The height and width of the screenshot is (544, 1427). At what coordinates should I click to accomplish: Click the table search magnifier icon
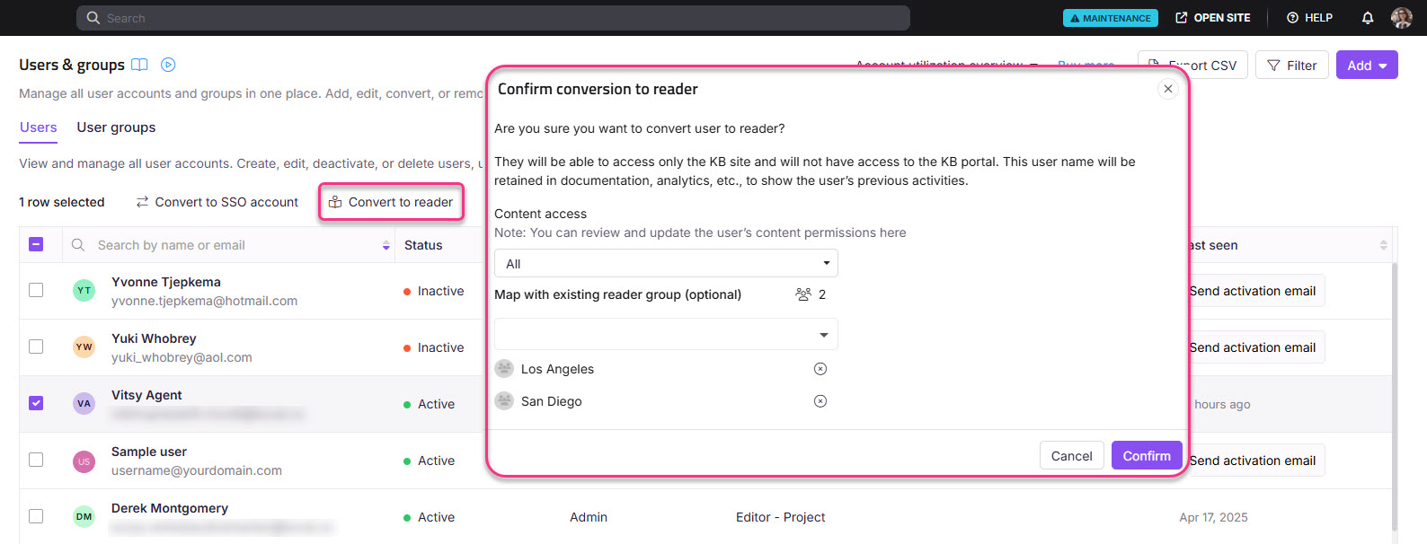pos(78,245)
